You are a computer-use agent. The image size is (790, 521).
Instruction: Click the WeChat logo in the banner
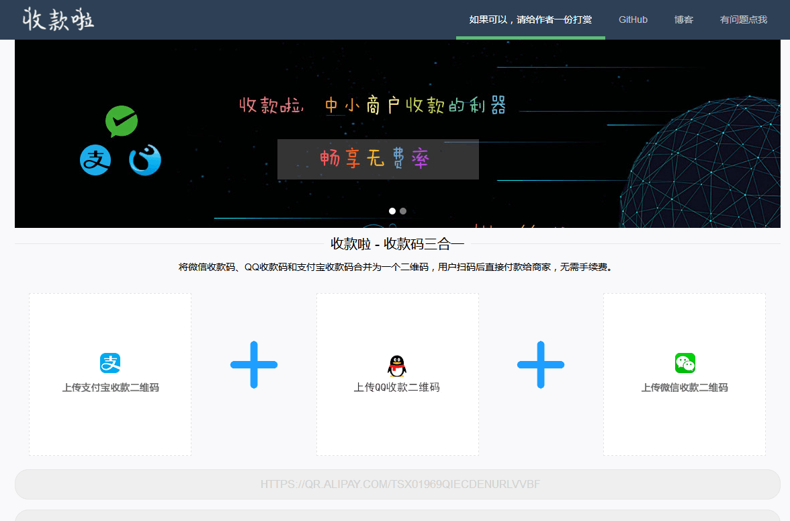click(x=121, y=122)
